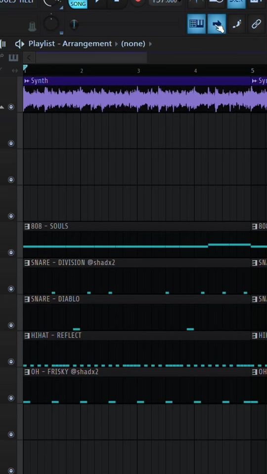Screen dimensions: 267x474
Task: Click the red record button
Action: 138,1
